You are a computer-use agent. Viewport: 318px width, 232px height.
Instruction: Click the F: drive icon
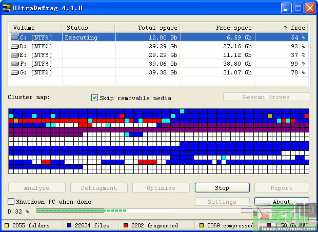15,64
